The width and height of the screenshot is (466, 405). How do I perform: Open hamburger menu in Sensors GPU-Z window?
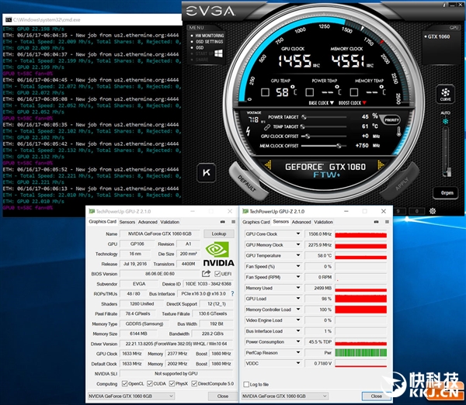pos(387,222)
